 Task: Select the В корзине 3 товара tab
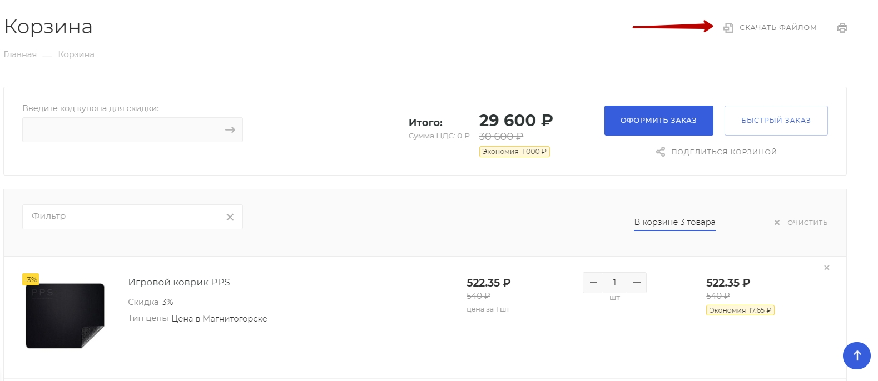coord(675,222)
